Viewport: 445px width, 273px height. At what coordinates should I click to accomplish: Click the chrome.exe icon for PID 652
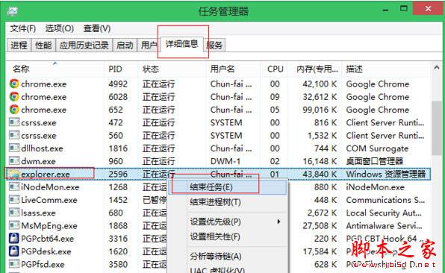[x=14, y=110]
